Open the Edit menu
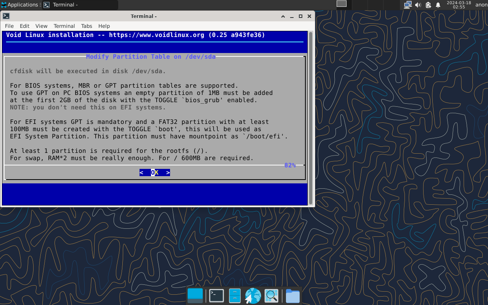Viewport: 488px width, 305px height. (24, 26)
